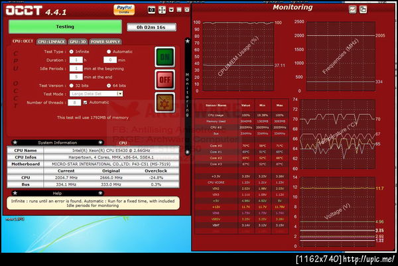Click the CPU overclock -24.8% value
This screenshot has width=398, height=266.
tap(156, 178)
